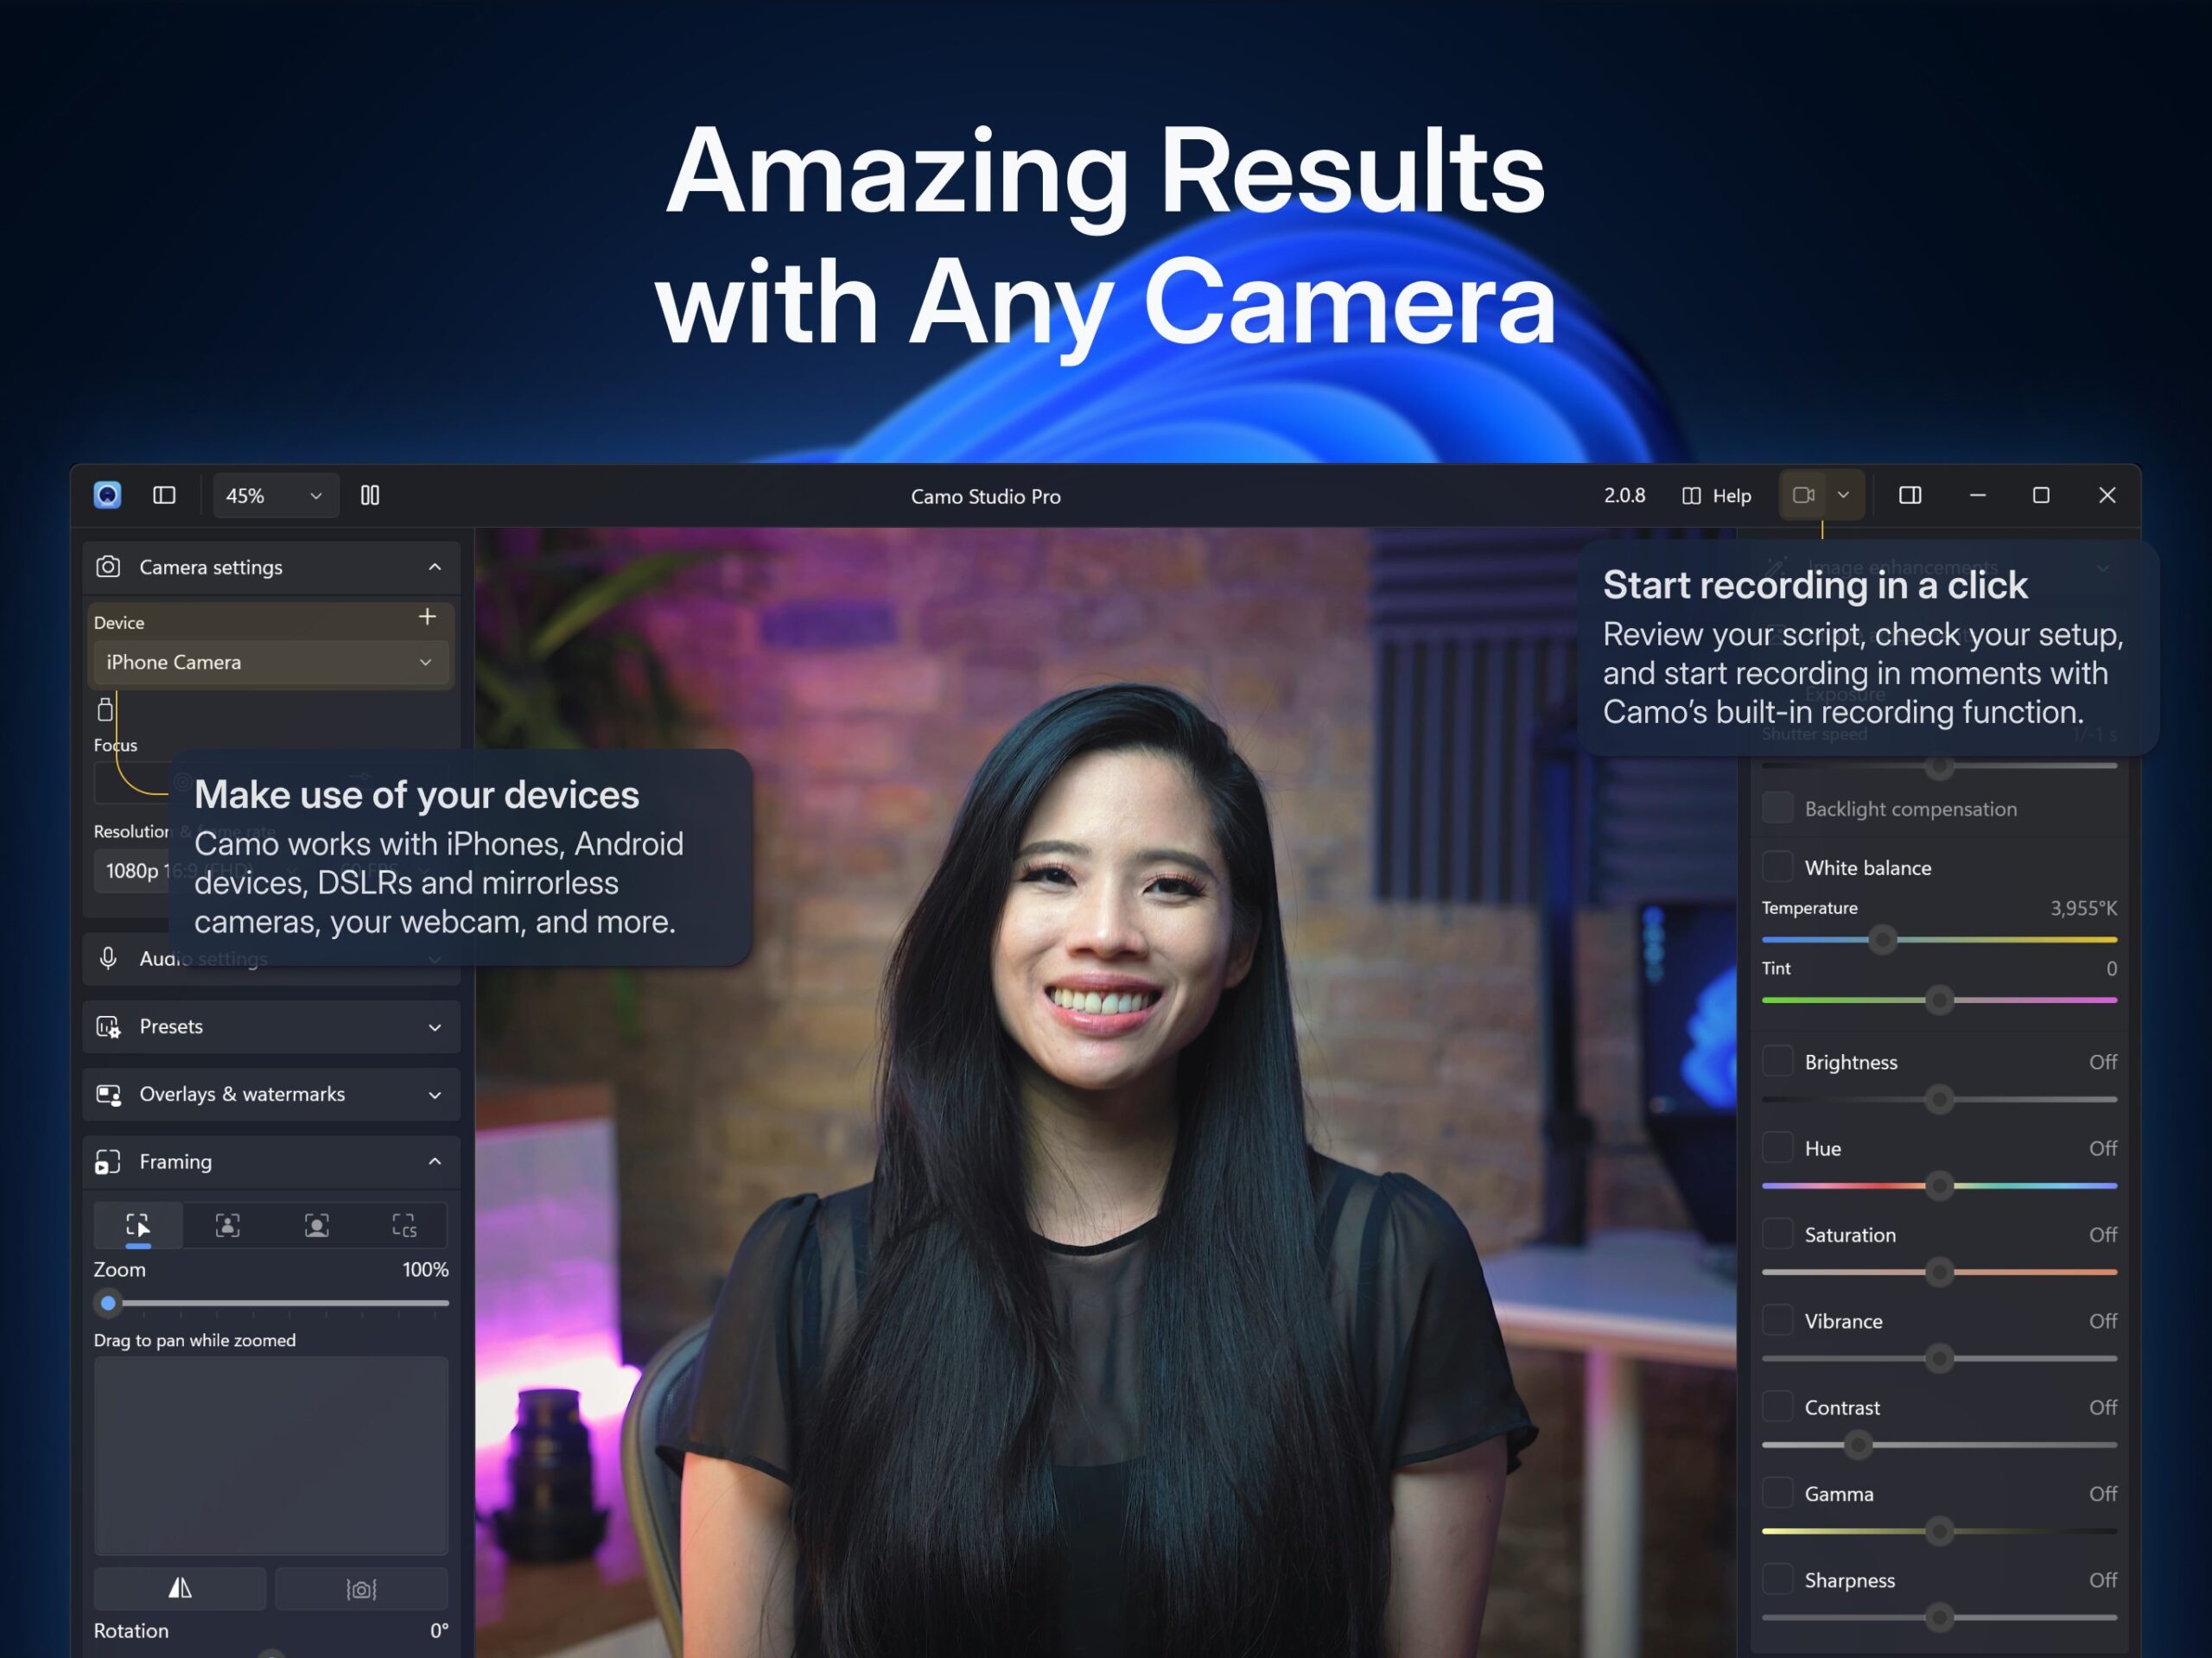
Task: Click the Camo app logo icon
Action: [107, 495]
